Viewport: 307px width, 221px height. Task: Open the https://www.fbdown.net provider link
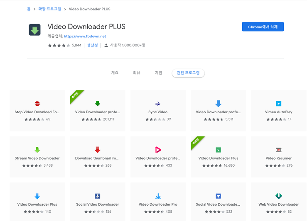(85, 36)
